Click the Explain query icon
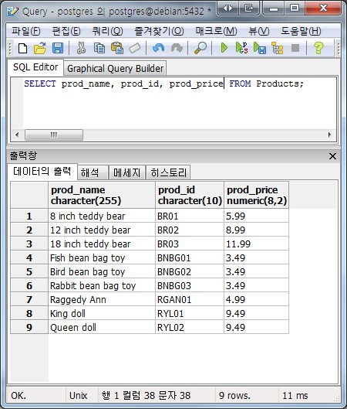The height and width of the screenshot is (409, 347). (x=278, y=48)
